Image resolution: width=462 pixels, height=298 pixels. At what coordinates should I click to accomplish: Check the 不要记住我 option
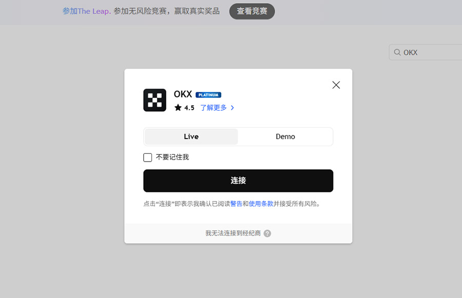coord(147,157)
